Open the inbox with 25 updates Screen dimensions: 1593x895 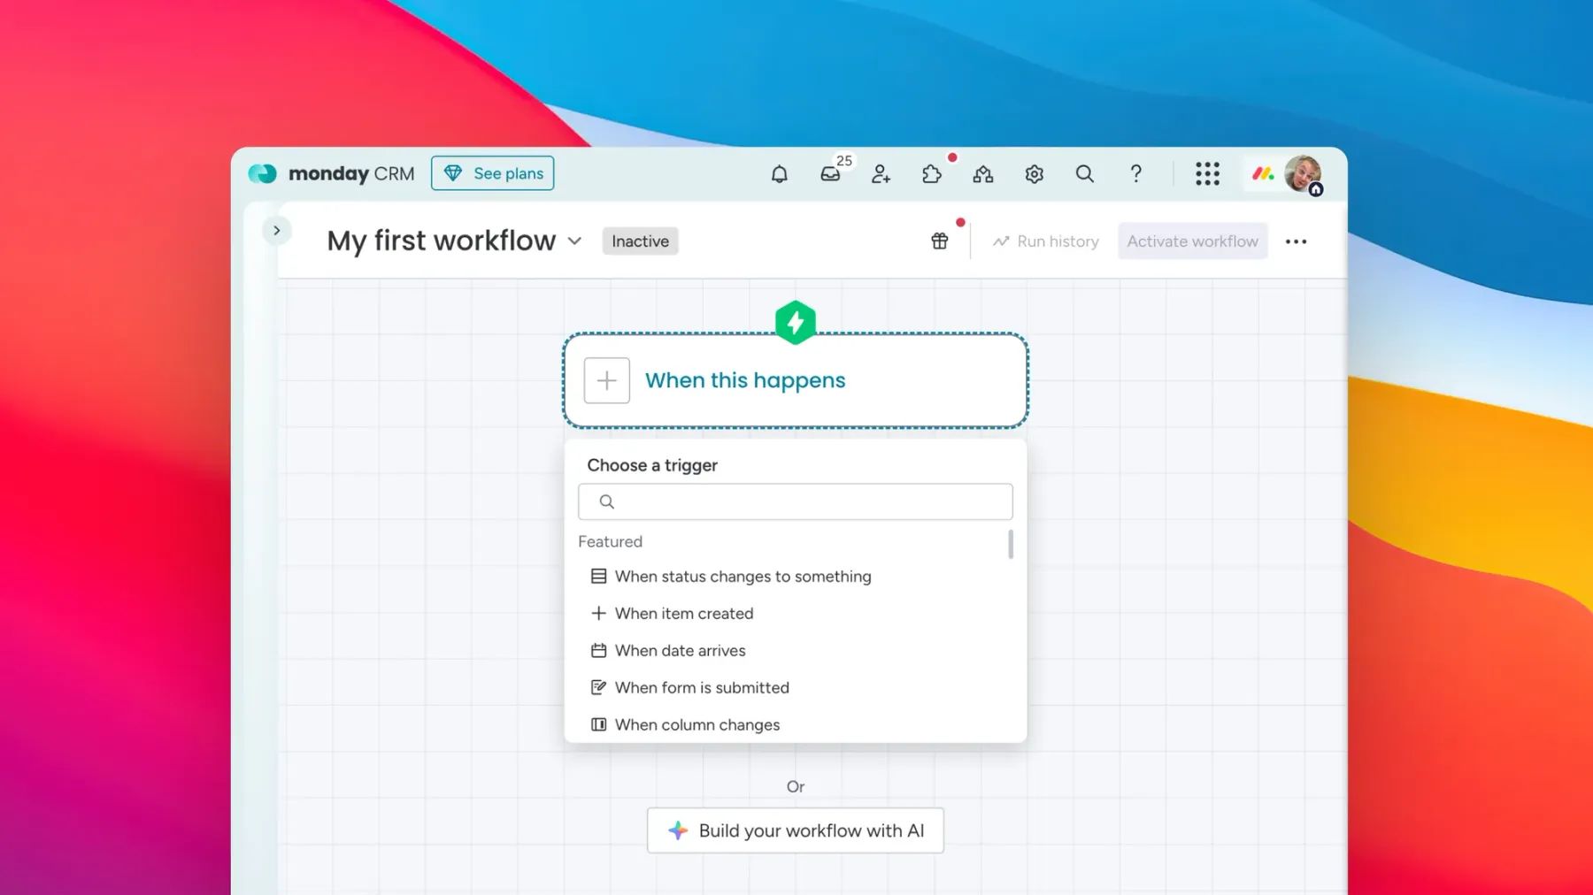coord(830,174)
